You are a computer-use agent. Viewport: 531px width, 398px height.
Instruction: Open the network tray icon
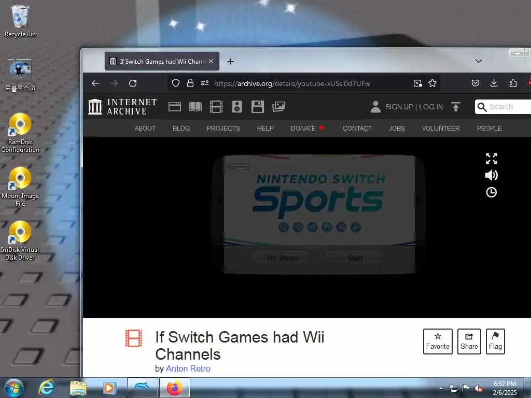pyautogui.click(x=453, y=389)
